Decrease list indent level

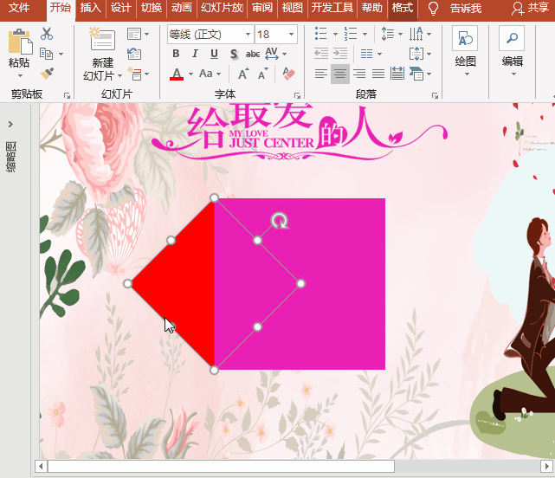[321, 54]
